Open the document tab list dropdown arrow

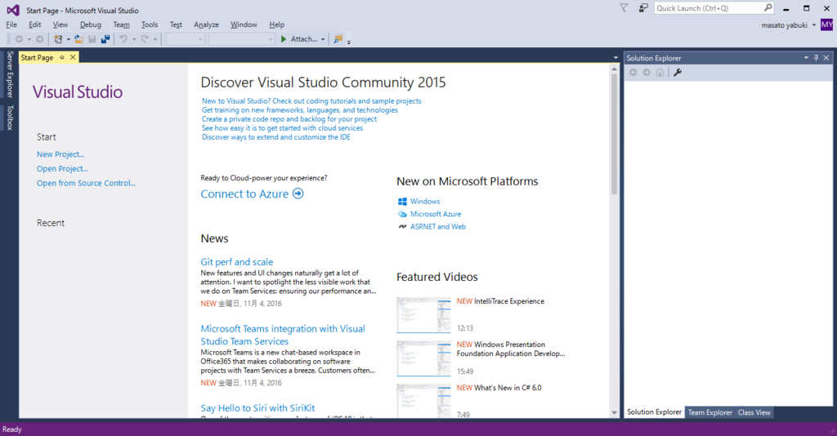615,58
